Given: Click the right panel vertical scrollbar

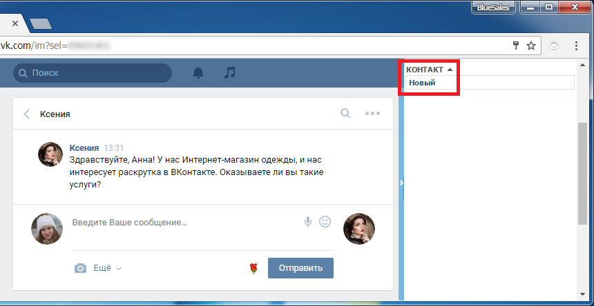Looking at the screenshot, I should (x=582, y=172).
